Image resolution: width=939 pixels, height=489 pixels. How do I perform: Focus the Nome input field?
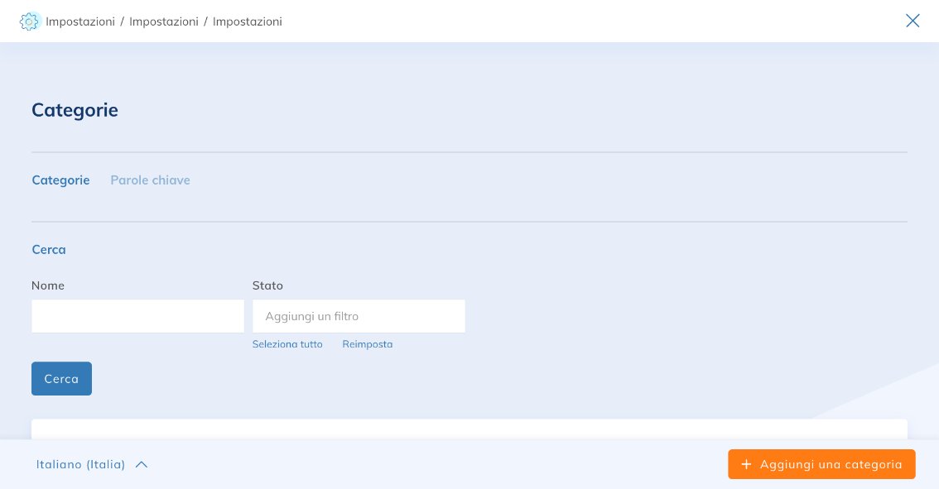click(137, 316)
